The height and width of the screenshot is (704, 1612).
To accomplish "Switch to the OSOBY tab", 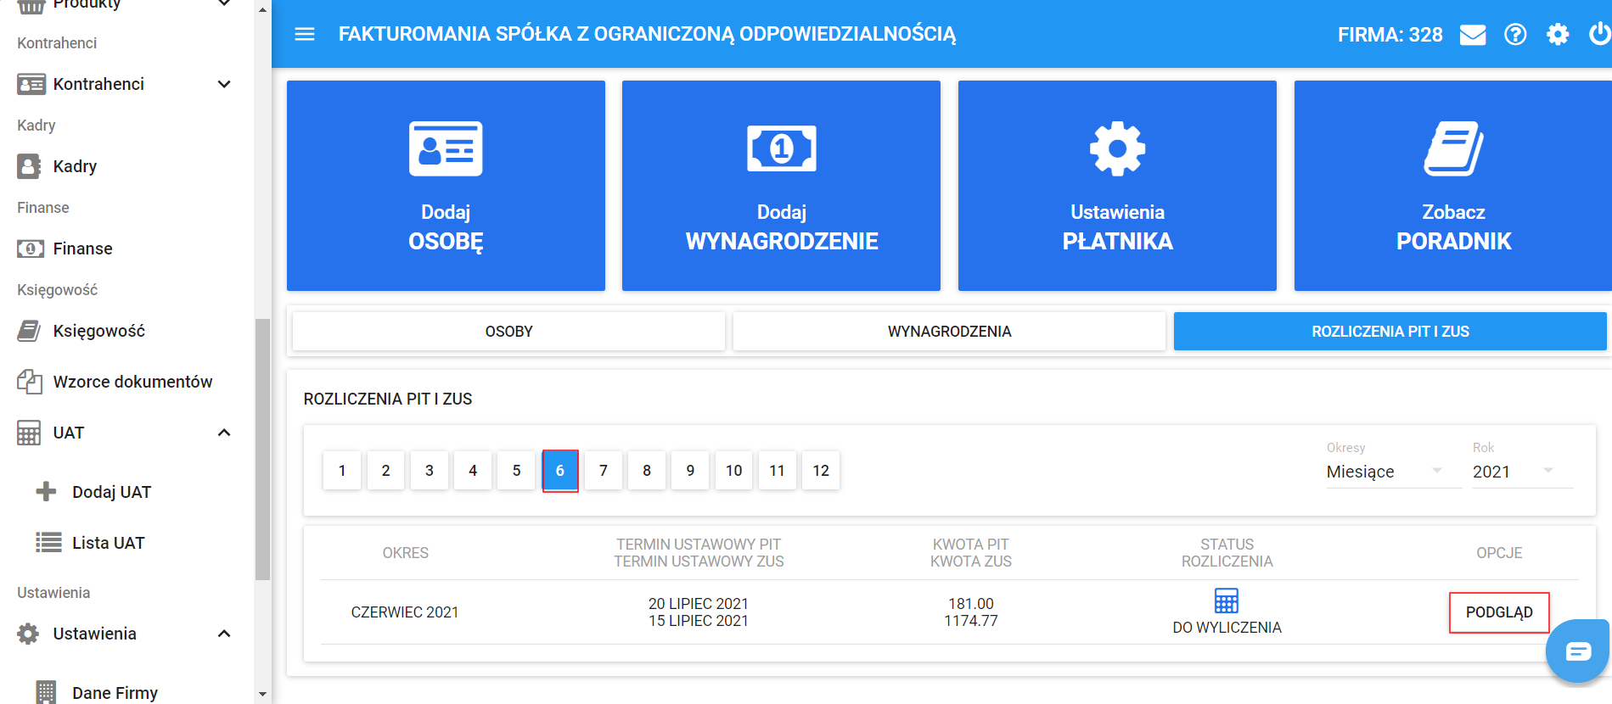I will 508,332.
